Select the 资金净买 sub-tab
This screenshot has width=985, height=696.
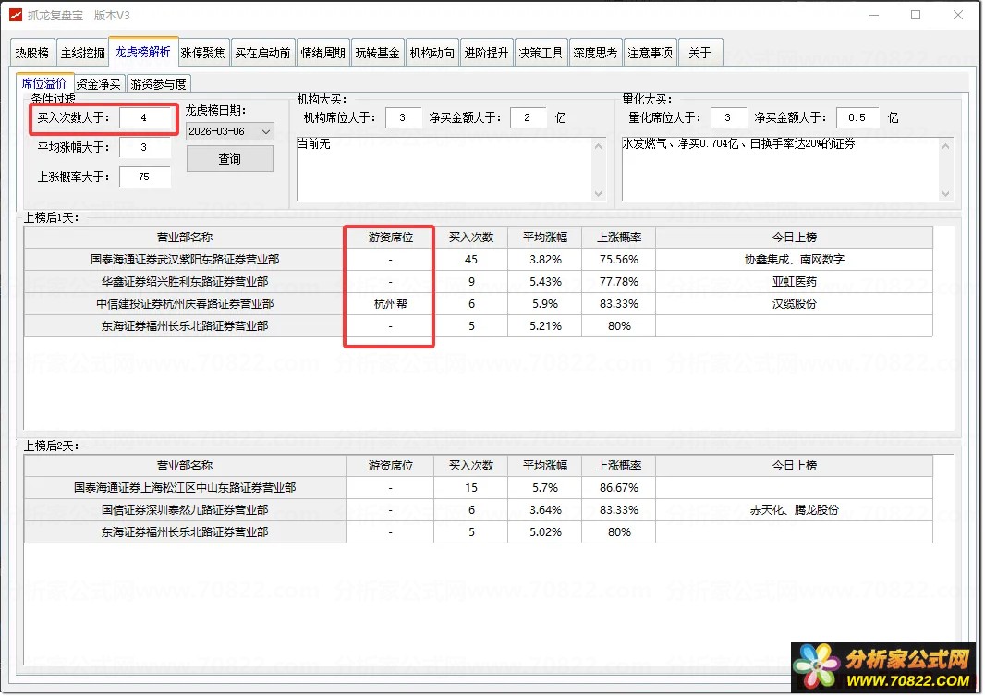point(98,84)
